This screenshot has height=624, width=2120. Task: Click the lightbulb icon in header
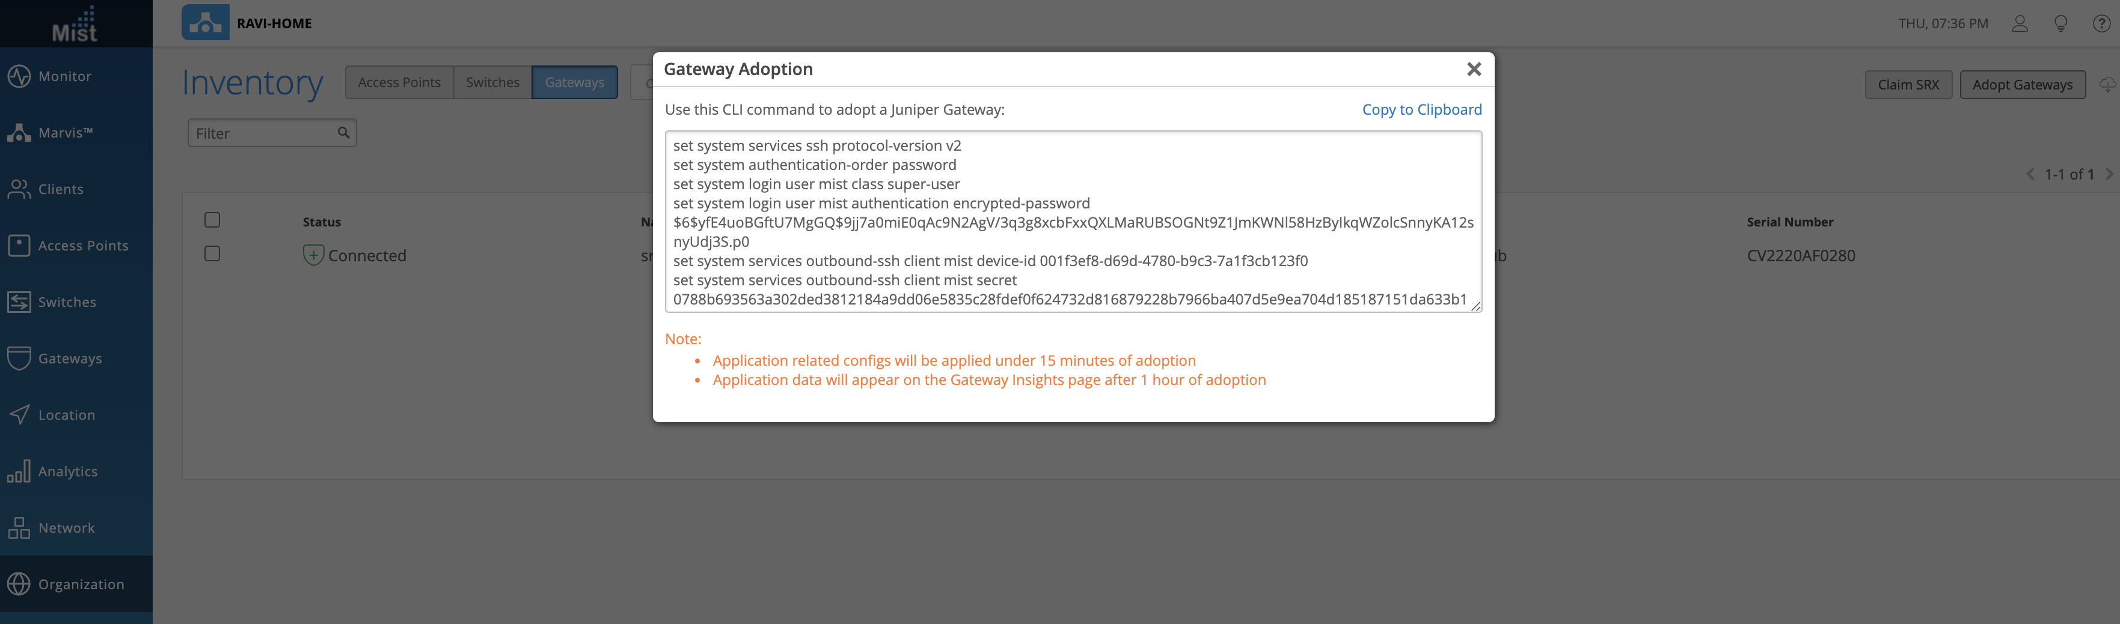click(2060, 24)
